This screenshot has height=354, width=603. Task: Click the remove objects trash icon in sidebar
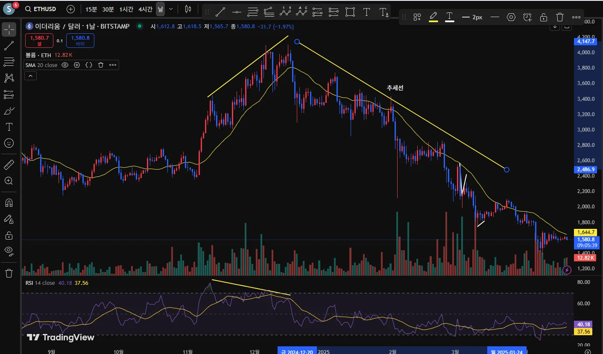(9, 273)
